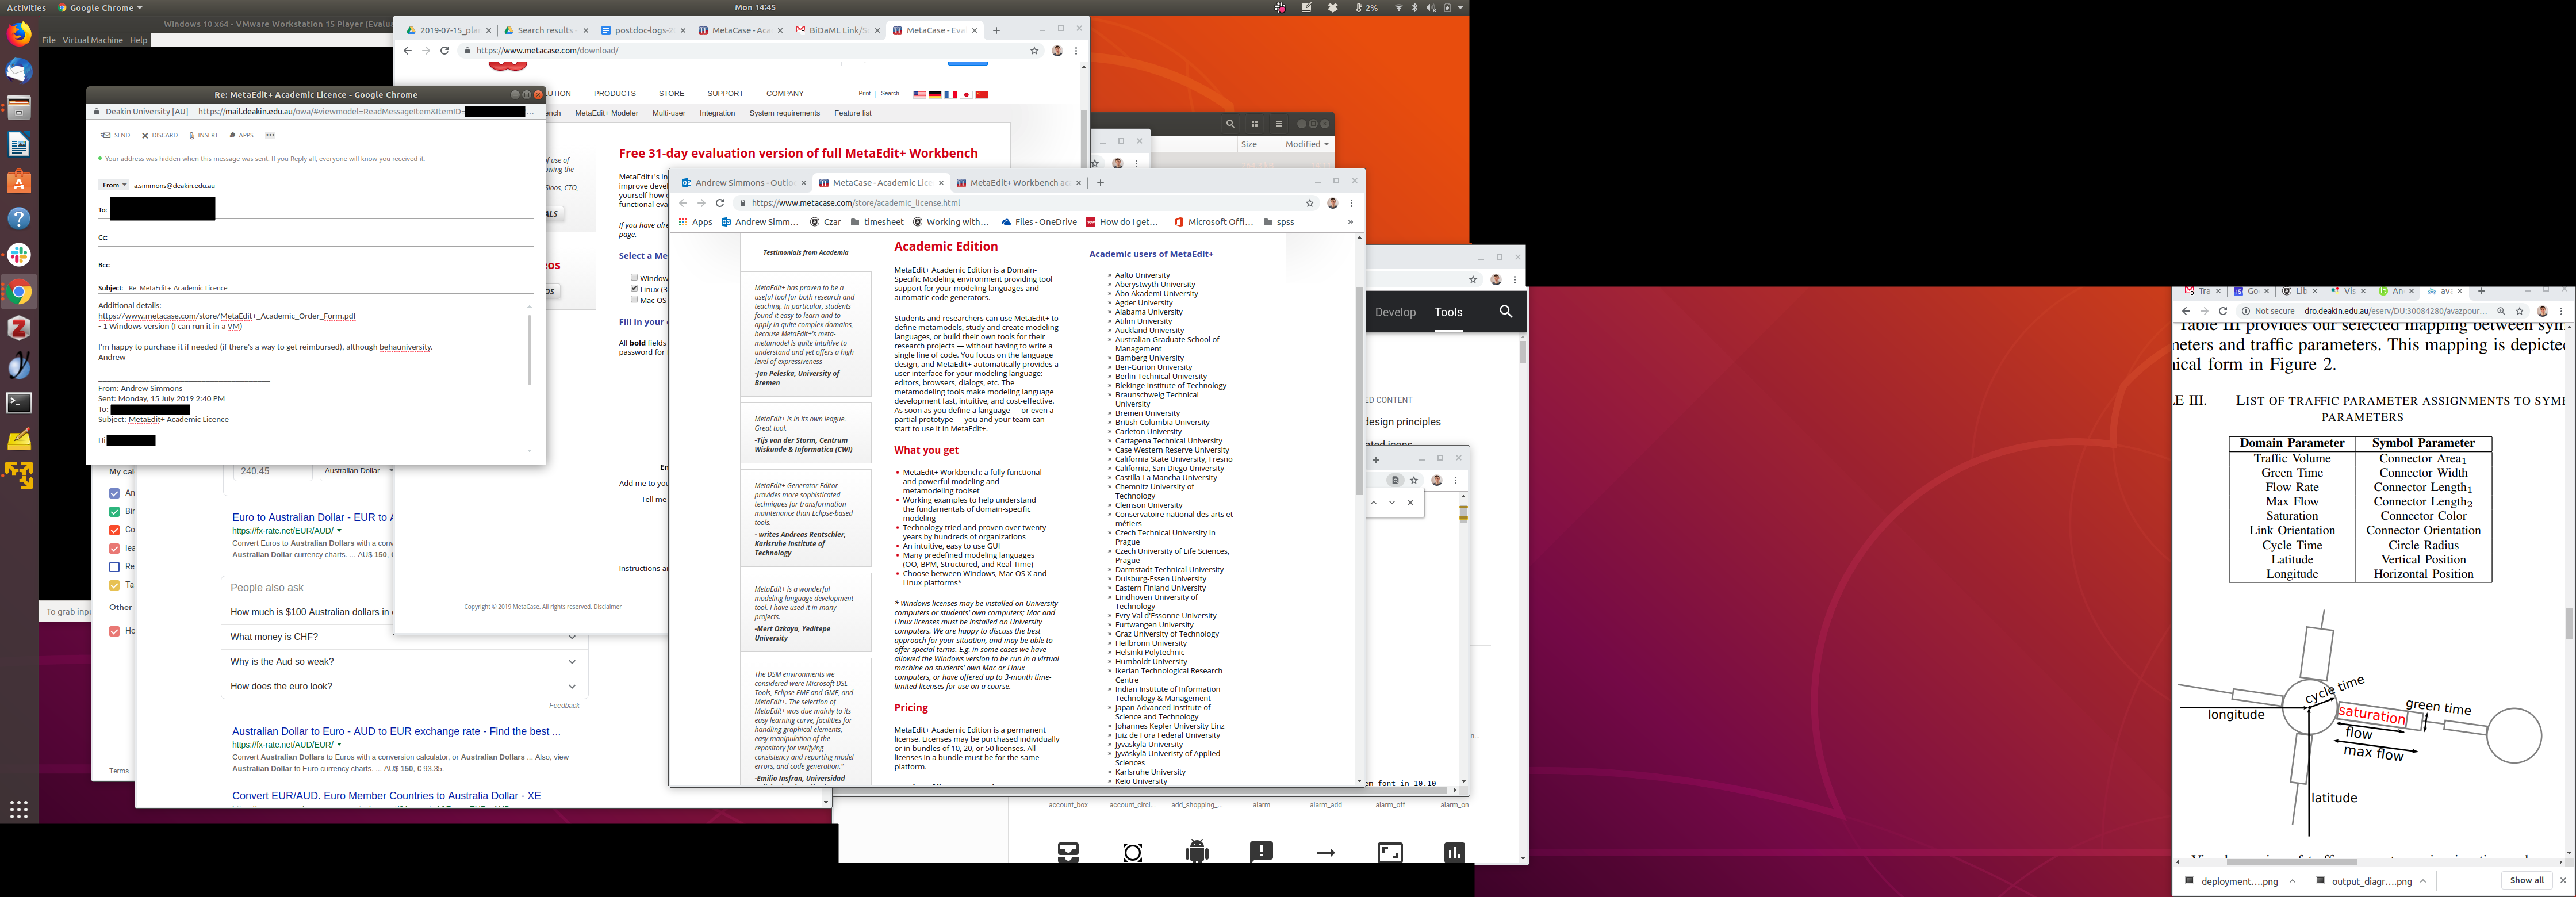Tick the Mac OS platform checkbox
Image resolution: width=2576 pixels, height=897 pixels.
[x=634, y=300]
